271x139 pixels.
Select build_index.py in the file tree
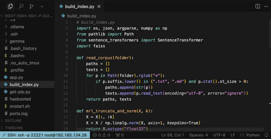pyautogui.click(x=27, y=85)
